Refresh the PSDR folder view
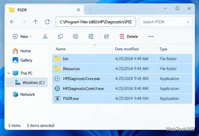Viewport: 199px width, 136px height. tap(47, 22)
